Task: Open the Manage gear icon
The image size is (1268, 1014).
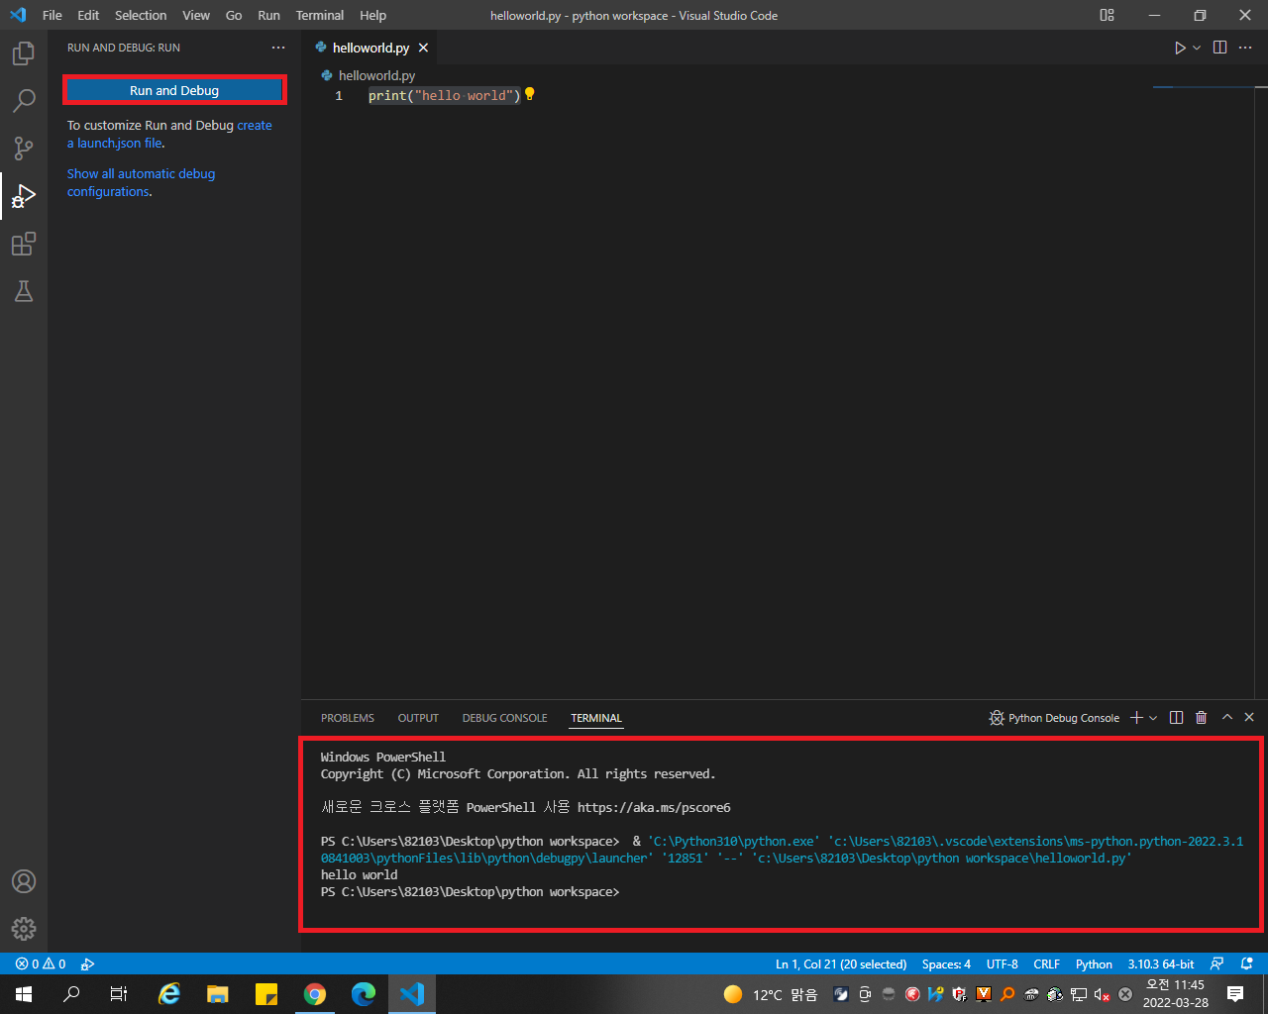Action: pos(24,929)
